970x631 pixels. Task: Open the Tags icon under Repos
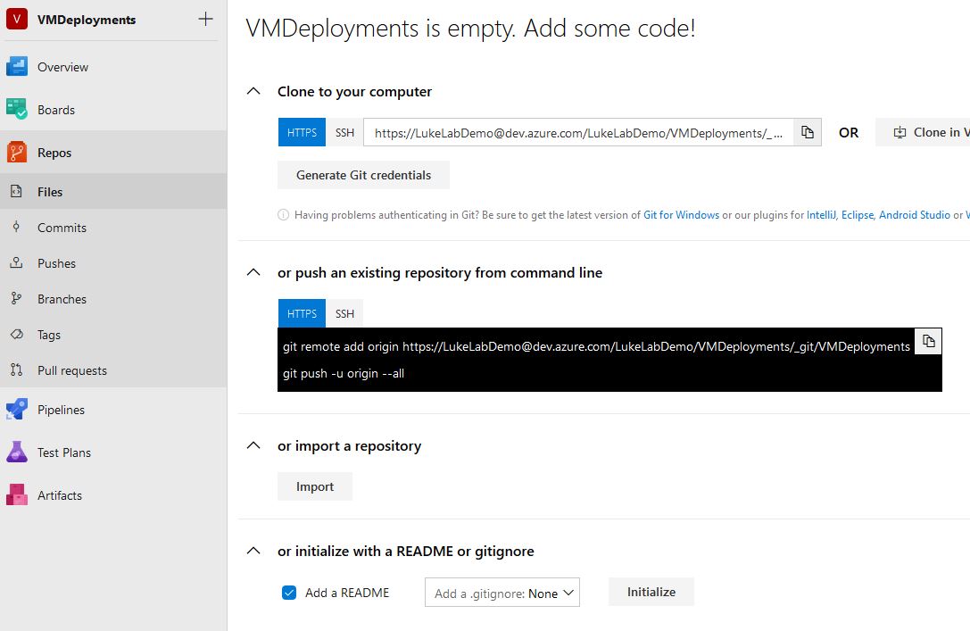point(16,335)
